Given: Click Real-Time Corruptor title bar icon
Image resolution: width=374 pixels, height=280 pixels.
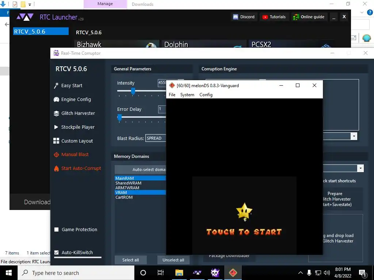Looking at the screenshot, I should (x=56, y=53).
